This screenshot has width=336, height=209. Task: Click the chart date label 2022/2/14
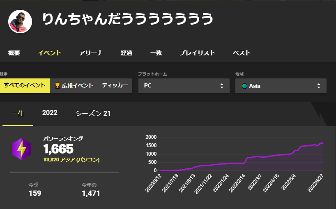coord(237,183)
